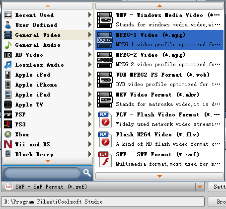Click the General Audio music note icon

click(x=8, y=45)
